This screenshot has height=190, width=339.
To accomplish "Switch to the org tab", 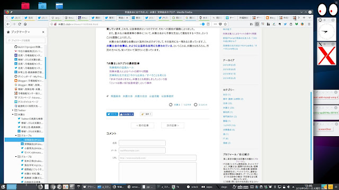I will click(x=56, y=18).
